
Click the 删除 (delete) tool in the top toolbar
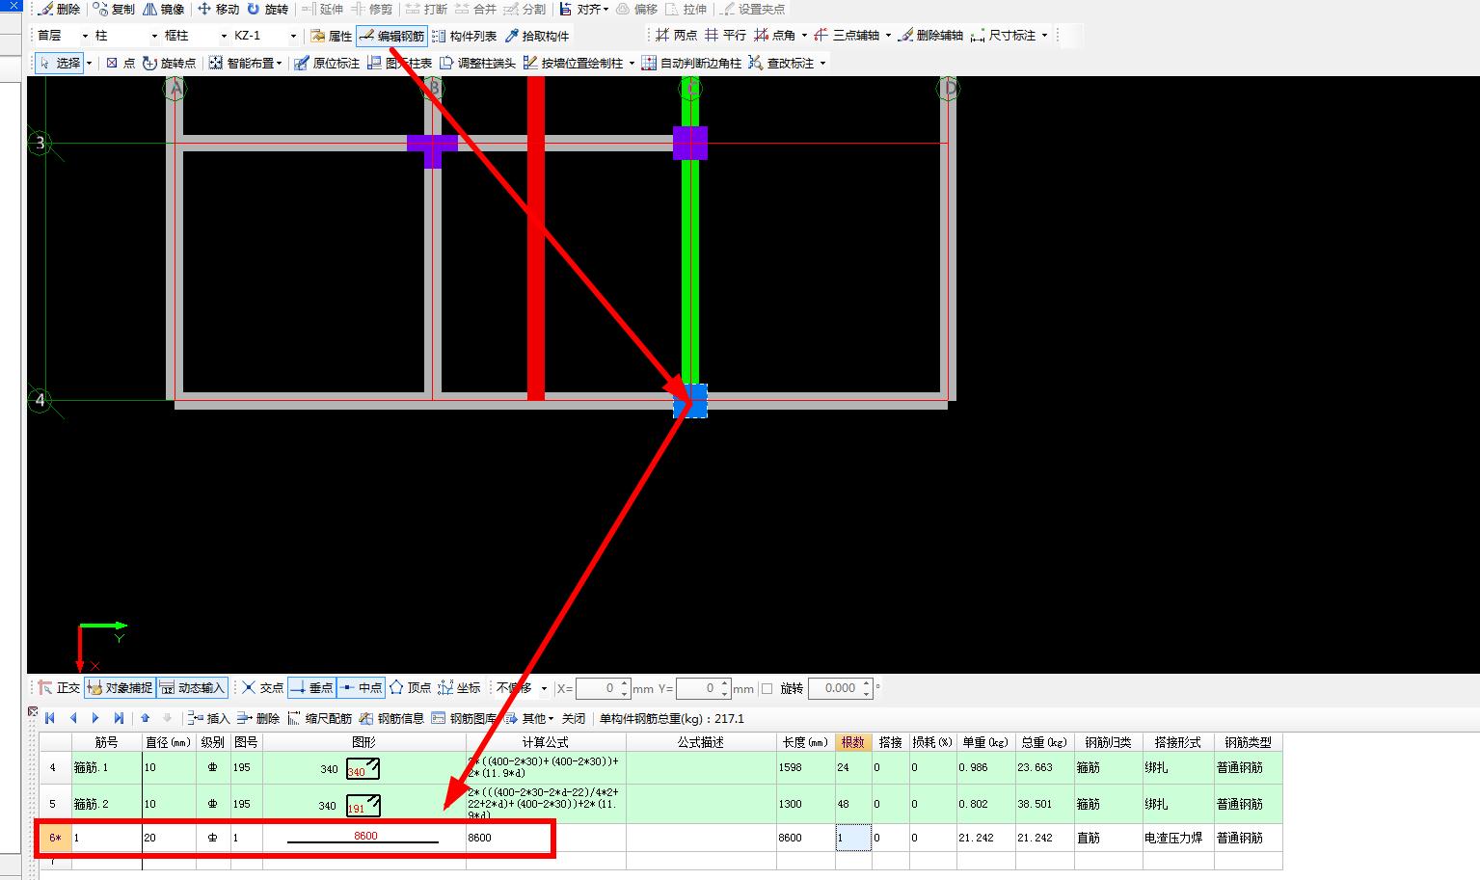[61, 9]
